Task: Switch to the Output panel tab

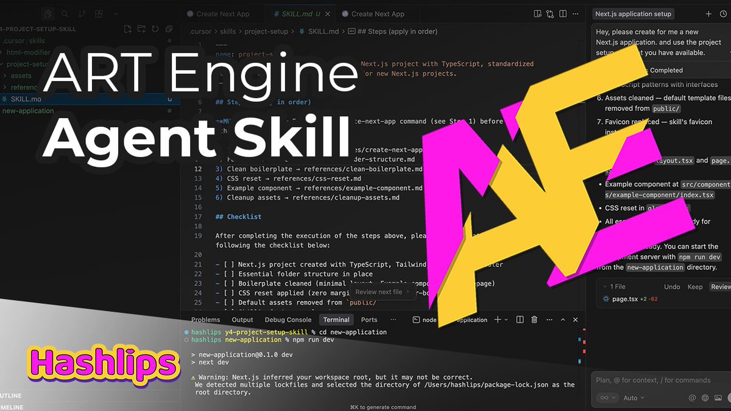Action: pos(242,320)
